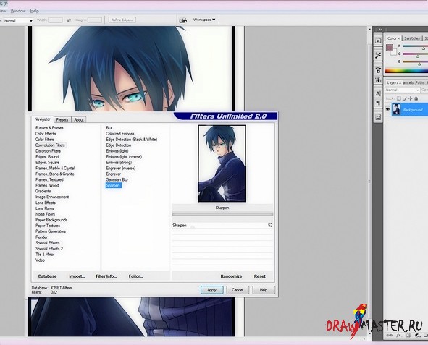
Task: Click the swap width and height icon
Action: point(69,20)
